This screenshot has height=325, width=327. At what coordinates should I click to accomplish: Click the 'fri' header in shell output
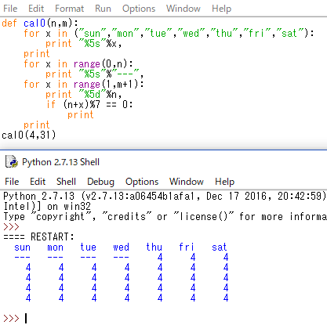tap(187, 247)
